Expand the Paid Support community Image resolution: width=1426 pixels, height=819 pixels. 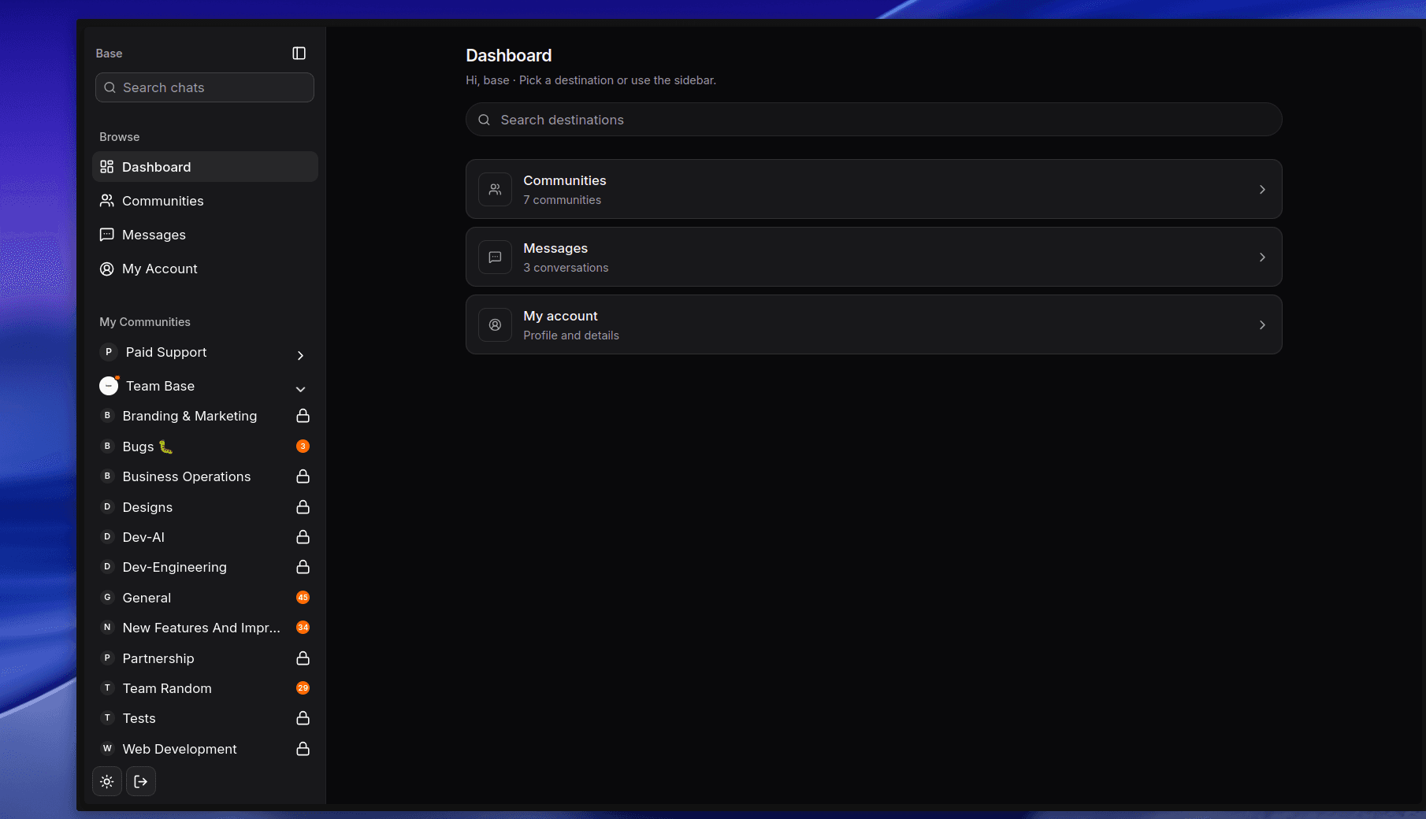pos(300,356)
